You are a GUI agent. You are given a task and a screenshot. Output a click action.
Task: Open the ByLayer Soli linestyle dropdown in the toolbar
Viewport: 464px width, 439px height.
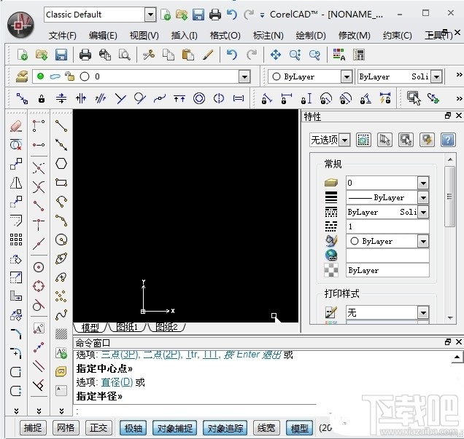coord(436,77)
